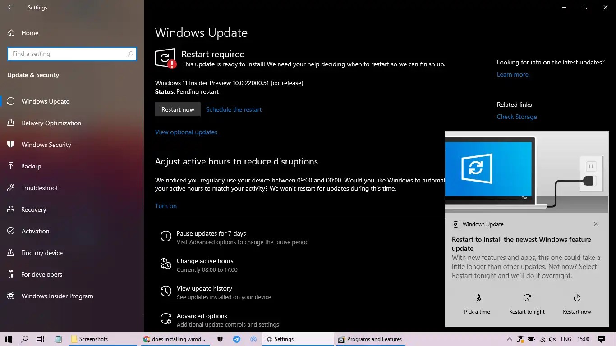Open the Learn more link
This screenshot has width=616, height=346.
[x=513, y=74]
